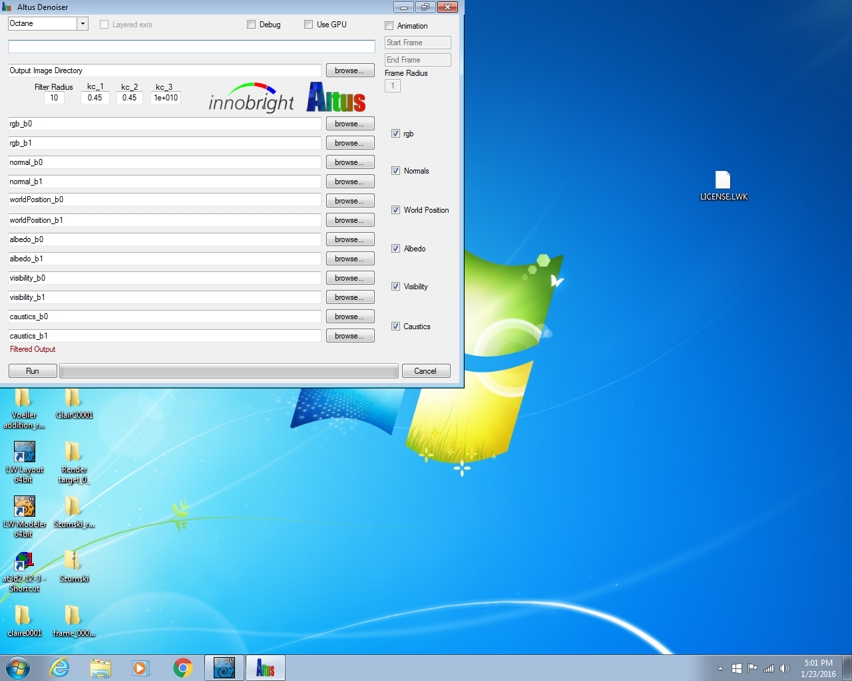Launch LW Modeler 64bit desktop shortcut
The image size is (852, 681).
(24, 516)
